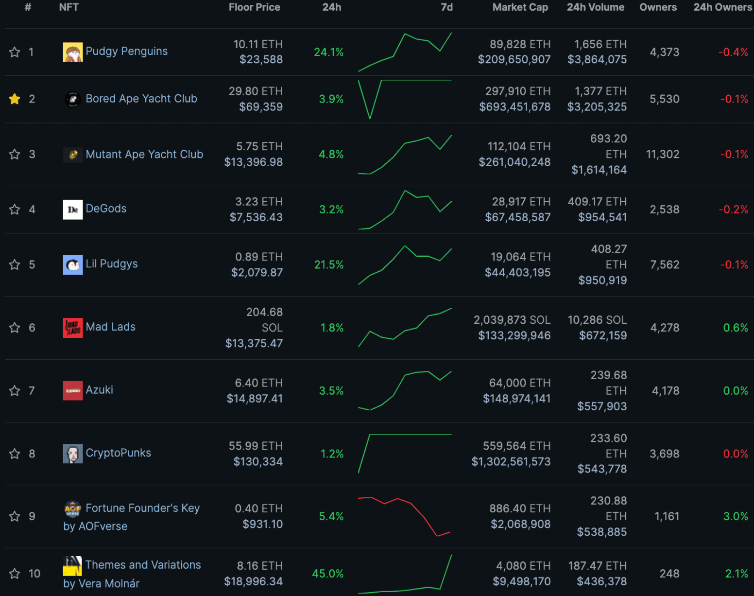Click the -0.4% 24h owners change
The image size is (754, 596).
click(x=733, y=52)
